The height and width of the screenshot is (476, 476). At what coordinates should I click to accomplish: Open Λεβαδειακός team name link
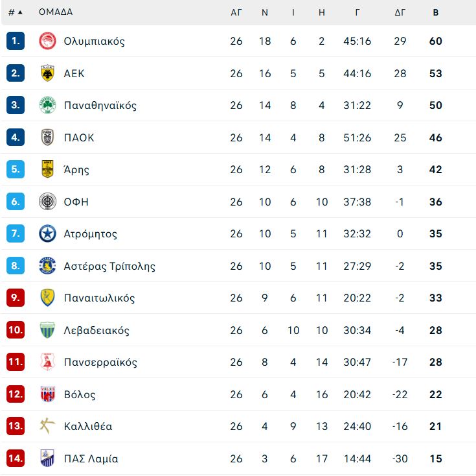coord(96,330)
